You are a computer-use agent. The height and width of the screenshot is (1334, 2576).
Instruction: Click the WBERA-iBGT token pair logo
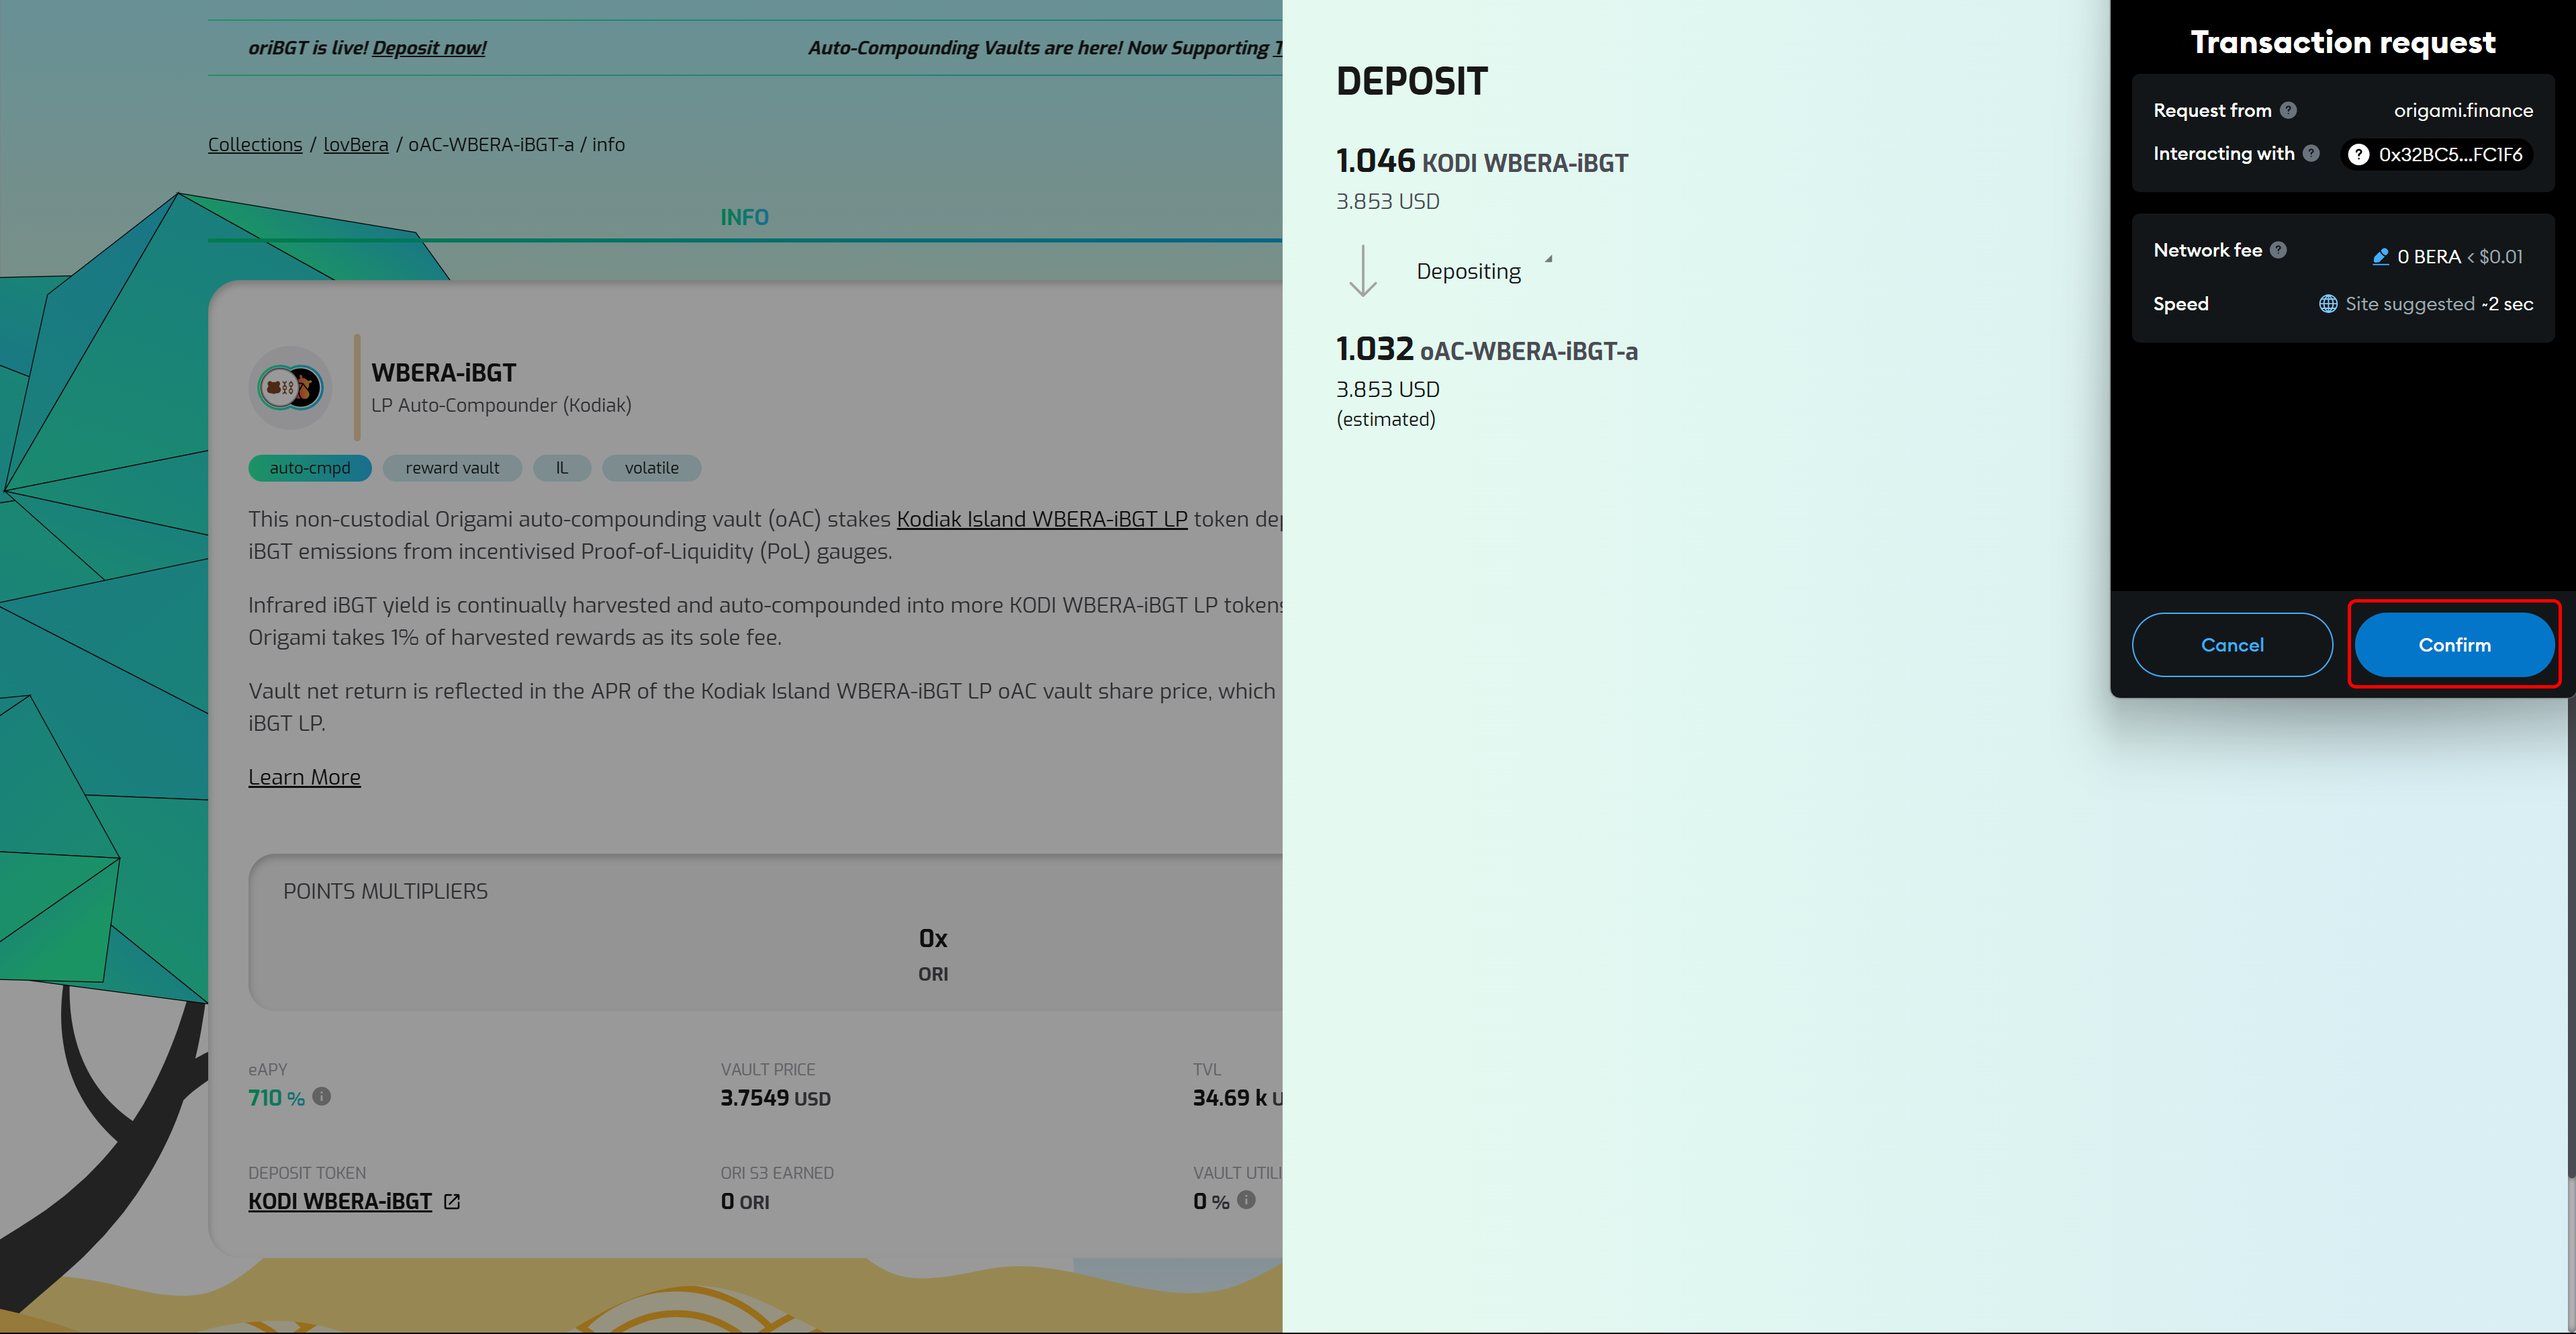(x=290, y=388)
